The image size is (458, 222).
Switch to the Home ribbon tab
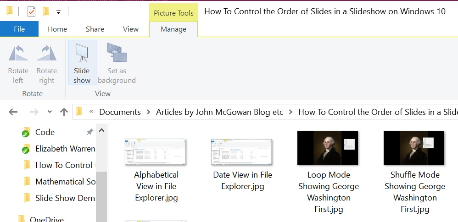tap(57, 29)
